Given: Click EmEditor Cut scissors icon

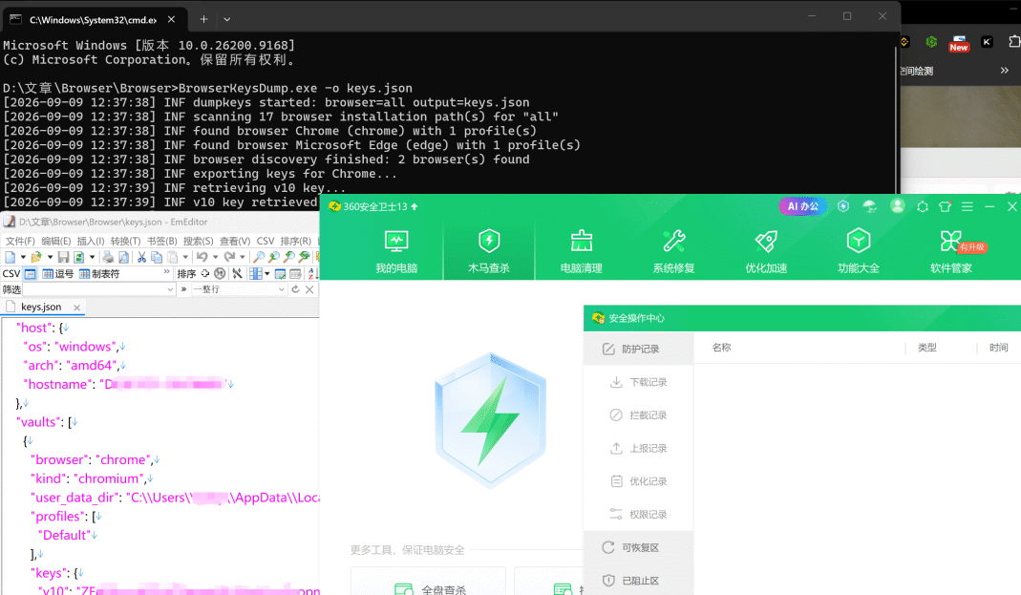Looking at the screenshot, I should coord(141,257).
